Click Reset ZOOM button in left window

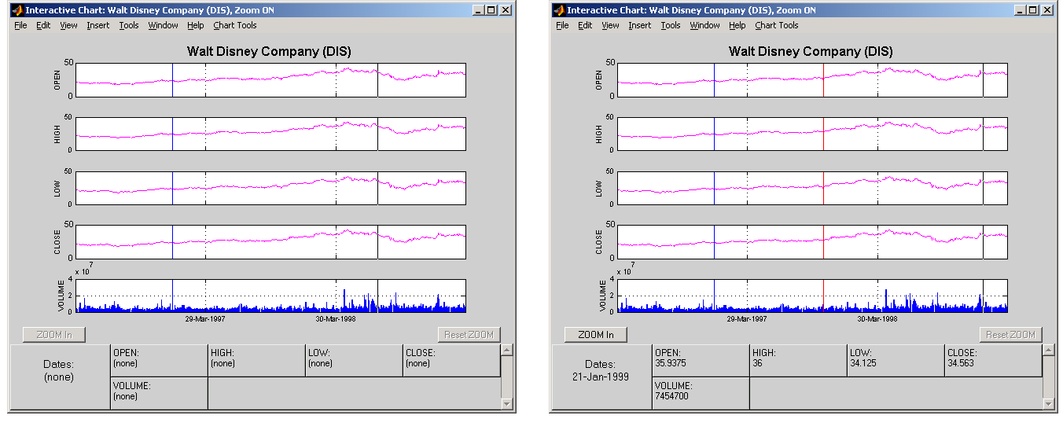pos(469,335)
